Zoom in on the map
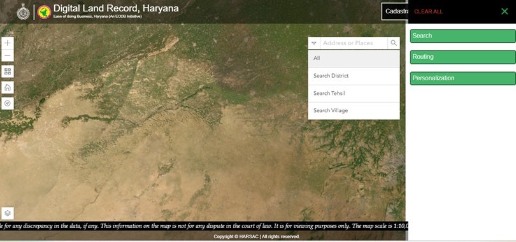The width and height of the screenshot is (516, 242). (8, 43)
